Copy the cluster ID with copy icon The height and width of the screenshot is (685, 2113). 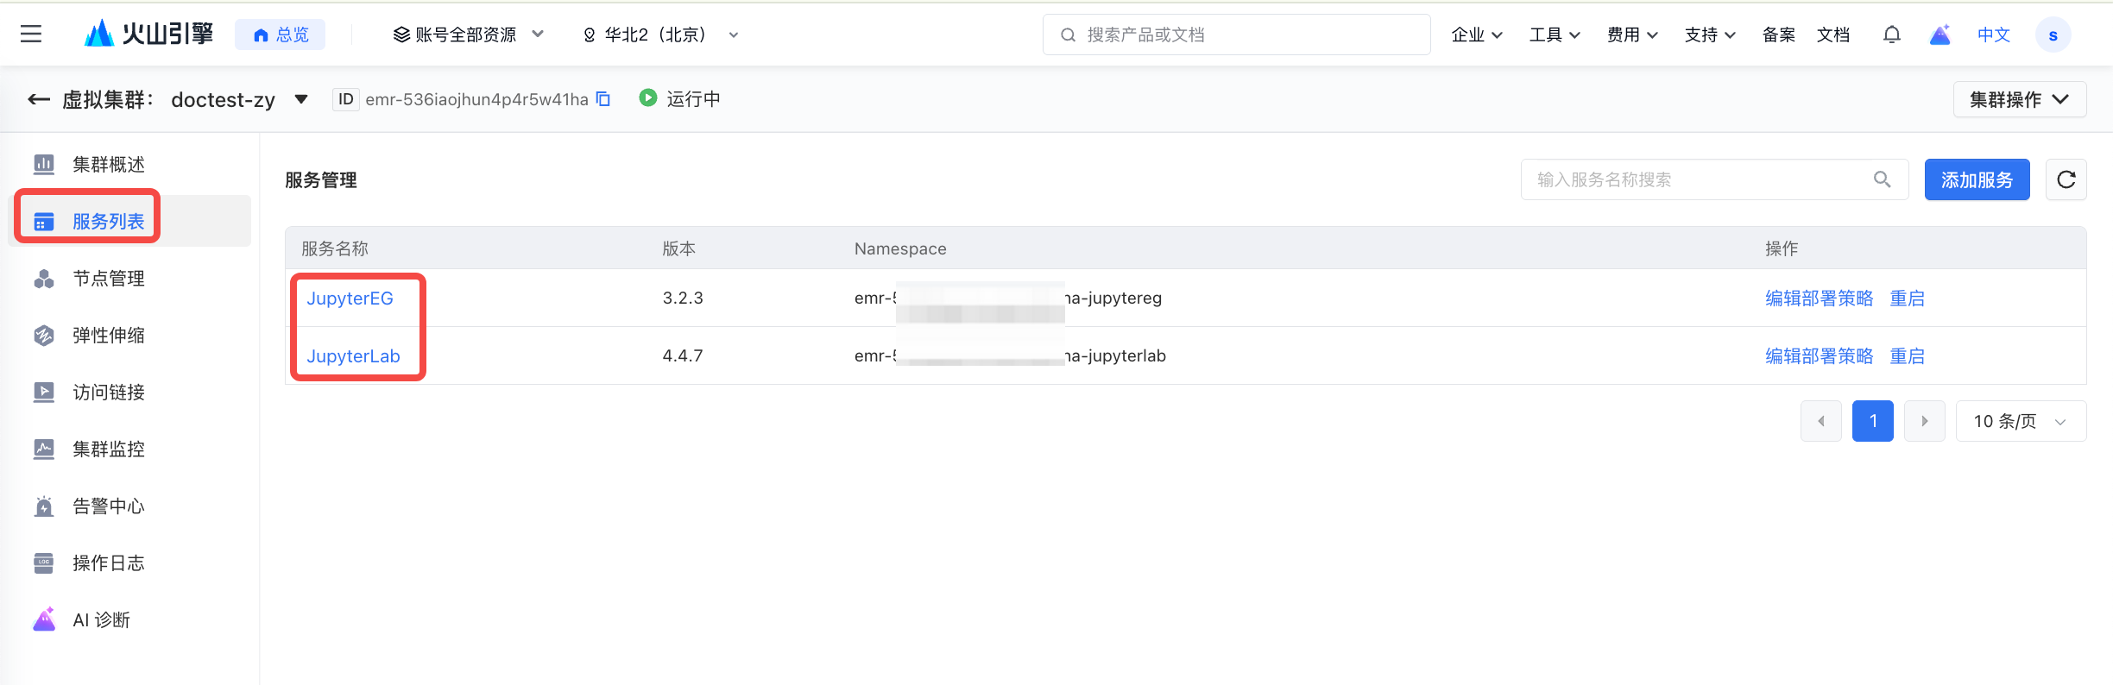pos(603,99)
